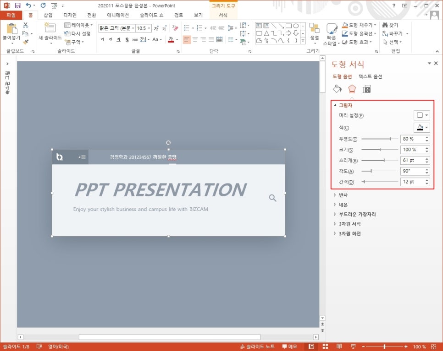Switch to Normal view icon in status bar
The image size is (443, 351).
click(x=311, y=346)
